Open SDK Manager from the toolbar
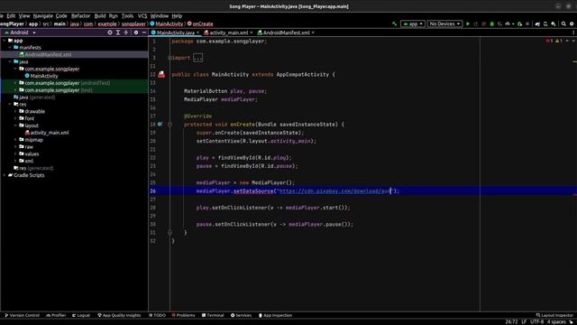This screenshot has height=325, width=577. pyautogui.click(x=553, y=24)
